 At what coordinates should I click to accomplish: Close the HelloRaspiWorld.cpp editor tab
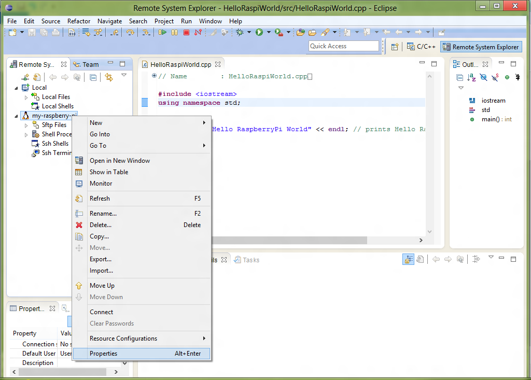218,64
